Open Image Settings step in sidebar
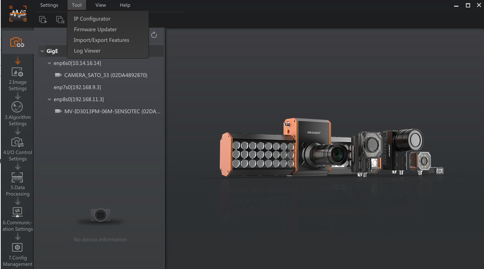Screen dimensions: 484x269 (x=17, y=72)
